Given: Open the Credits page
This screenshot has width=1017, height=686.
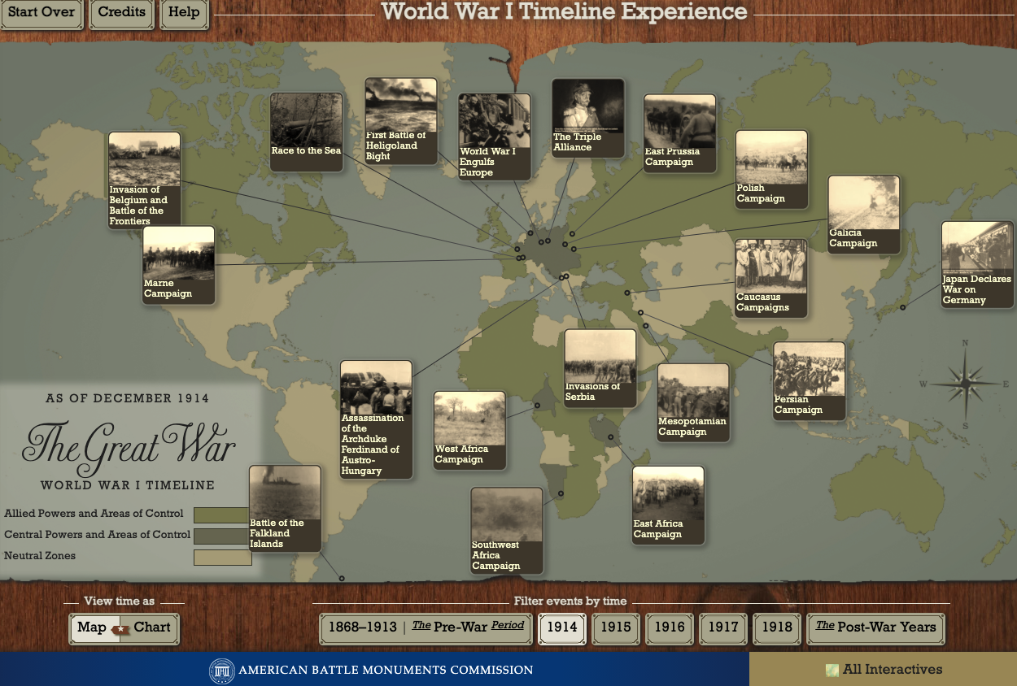Looking at the screenshot, I should click(x=122, y=13).
